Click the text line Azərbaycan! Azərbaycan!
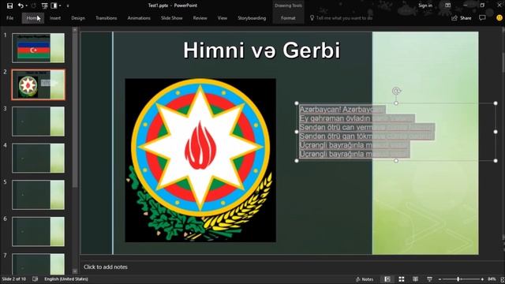The height and width of the screenshot is (284, 505). coord(342,110)
